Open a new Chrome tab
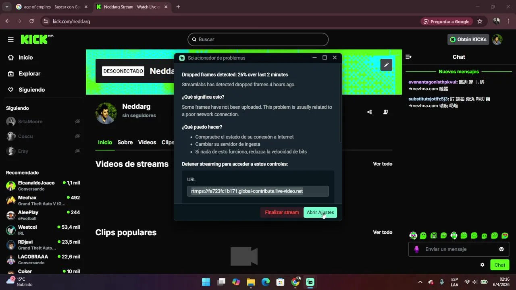The height and width of the screenshot is (290, 516). [178, 7]
